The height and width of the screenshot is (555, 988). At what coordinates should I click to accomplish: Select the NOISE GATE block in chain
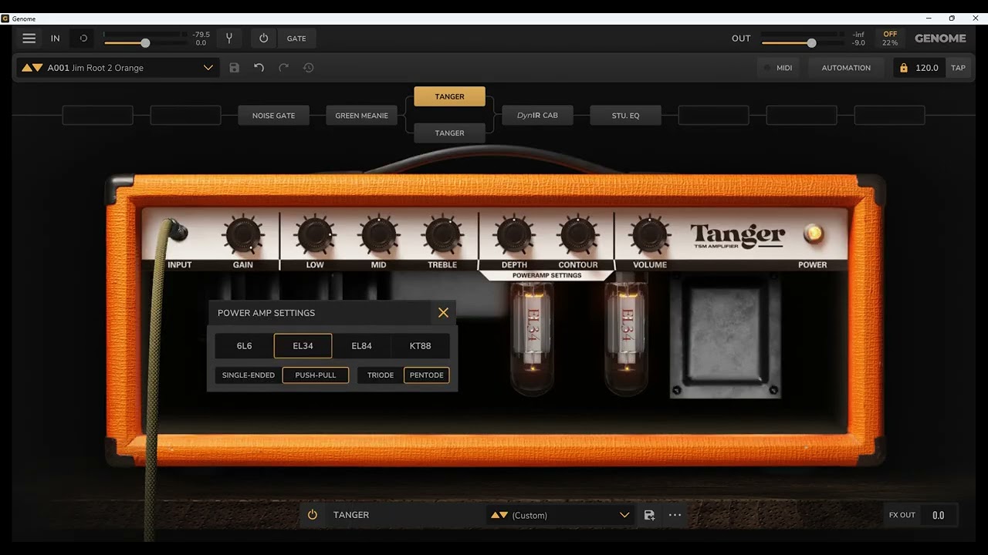tap(273, 116)
